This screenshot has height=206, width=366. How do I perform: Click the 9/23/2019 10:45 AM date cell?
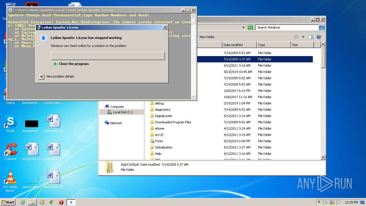[238, 72]
